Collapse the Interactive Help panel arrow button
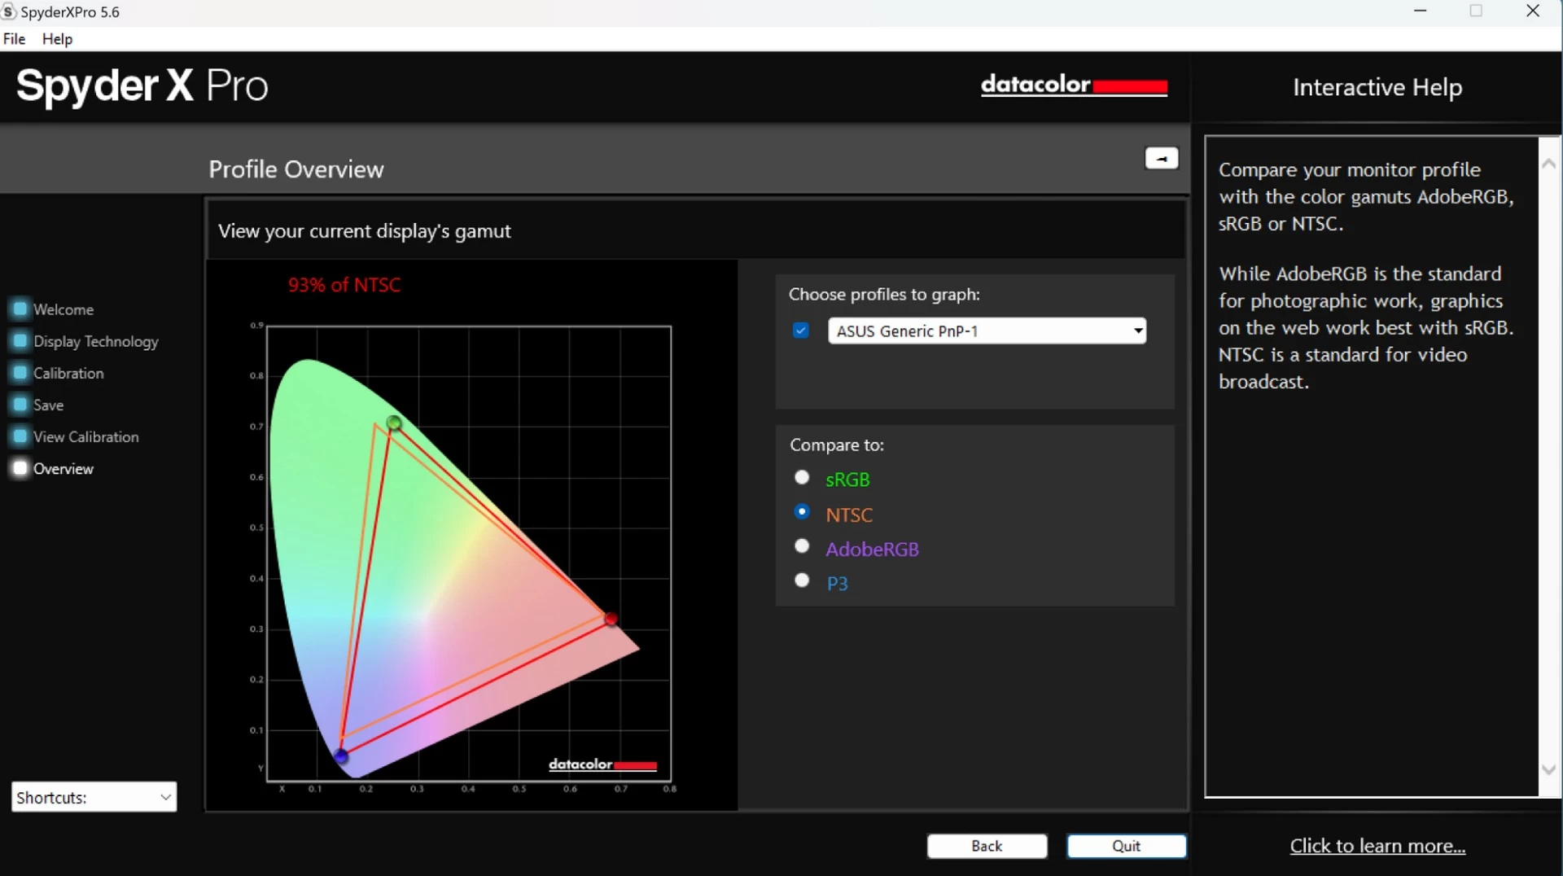Image resolution: width=1563 pixels, height=876 pixels. (1161, 159)
